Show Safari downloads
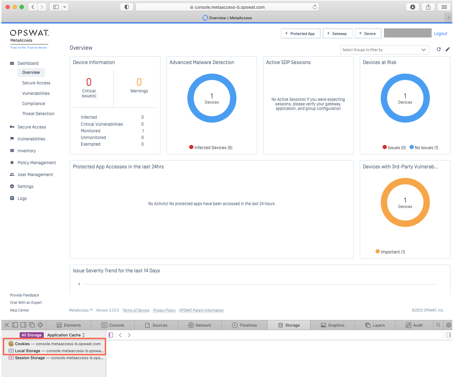The image size is (453, 377). tap(413, 7)
